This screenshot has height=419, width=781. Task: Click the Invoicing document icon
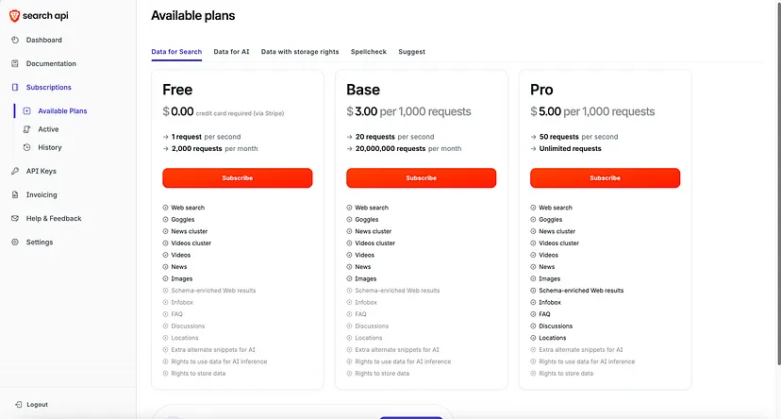pos(15,194)
